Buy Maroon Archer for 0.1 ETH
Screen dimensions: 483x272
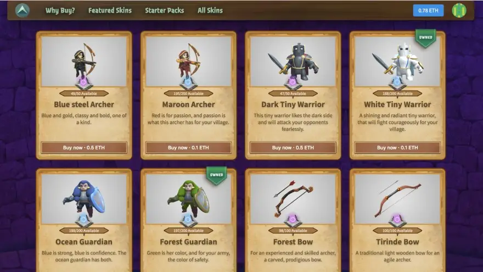188,147
